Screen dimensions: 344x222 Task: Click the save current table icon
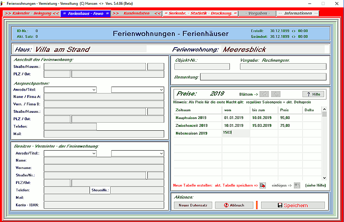point(263,185)
